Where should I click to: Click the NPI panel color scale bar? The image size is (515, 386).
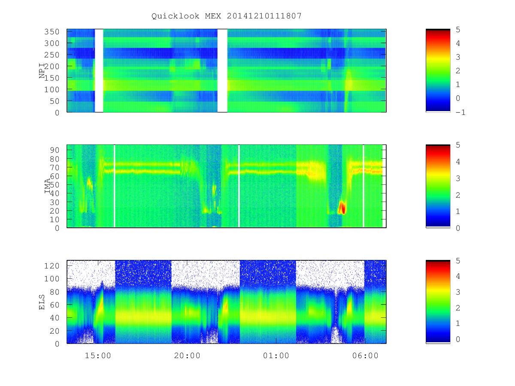[438, 70]
